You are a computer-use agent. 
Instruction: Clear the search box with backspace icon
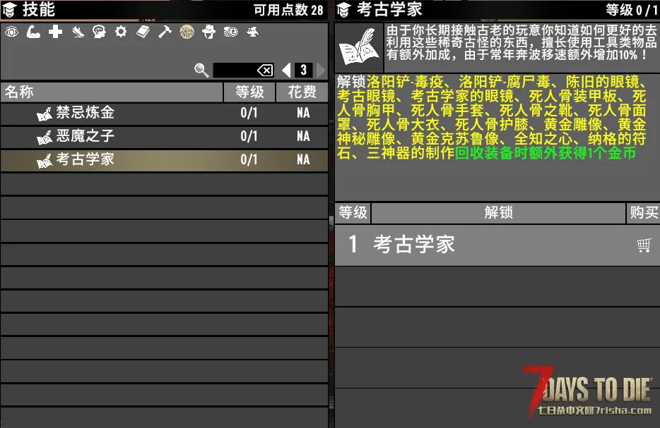(264, 70)
